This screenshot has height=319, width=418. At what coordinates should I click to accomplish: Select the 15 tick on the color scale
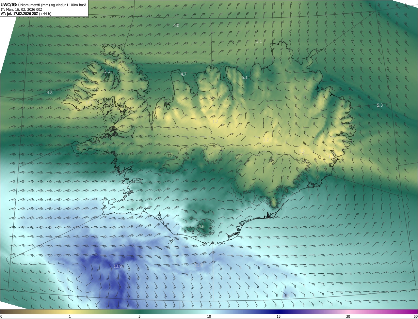click(x=279, y=317)
